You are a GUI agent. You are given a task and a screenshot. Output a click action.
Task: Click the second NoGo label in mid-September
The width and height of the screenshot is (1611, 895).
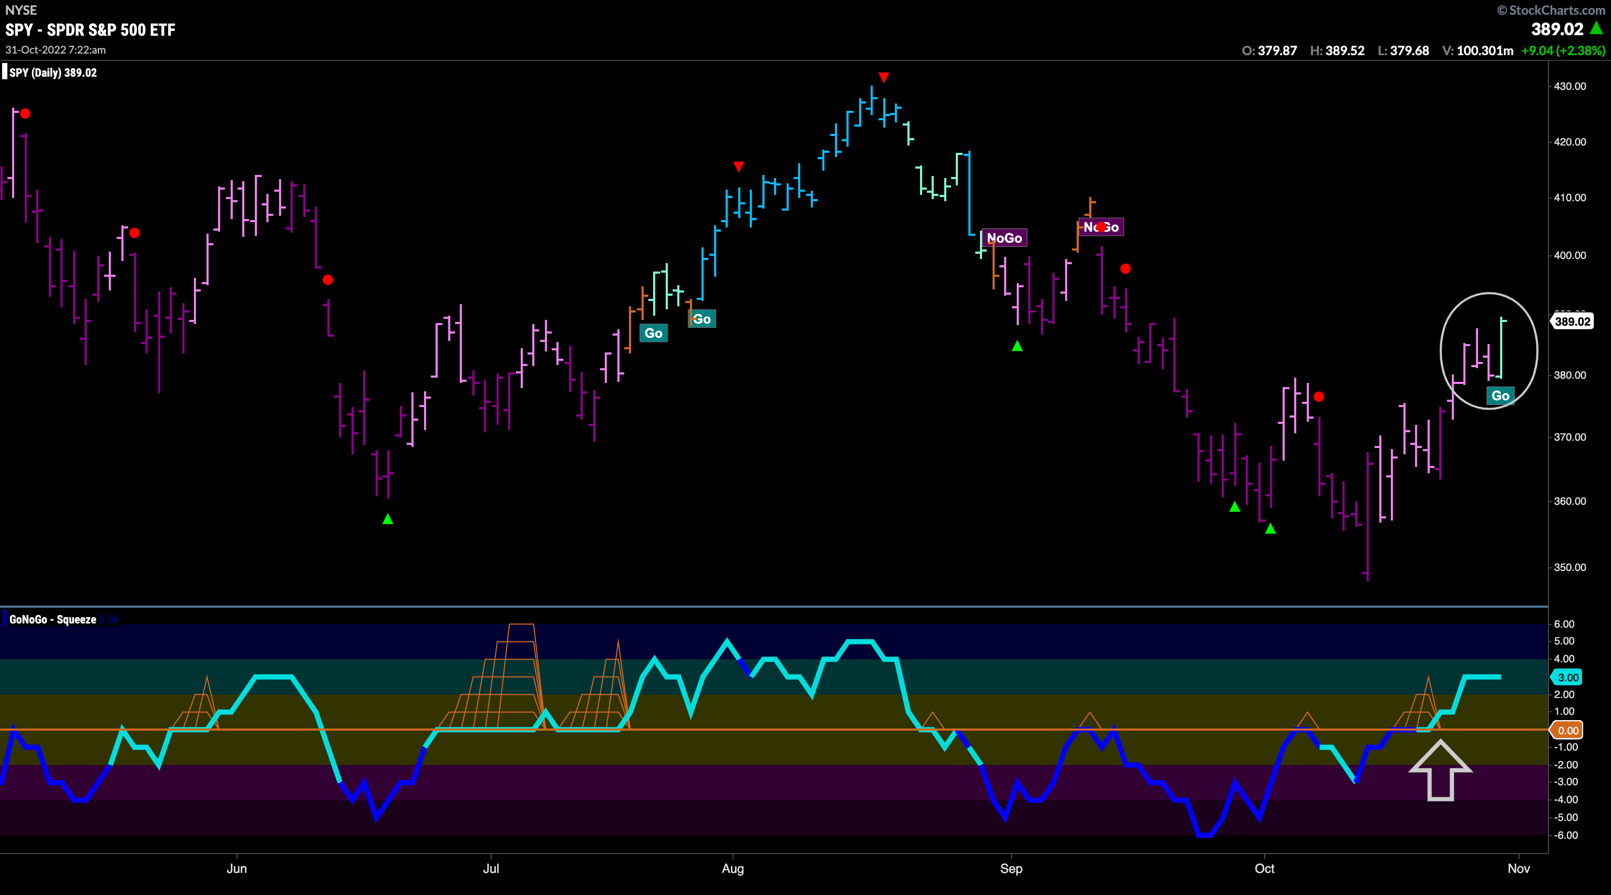coord(1101,227)
